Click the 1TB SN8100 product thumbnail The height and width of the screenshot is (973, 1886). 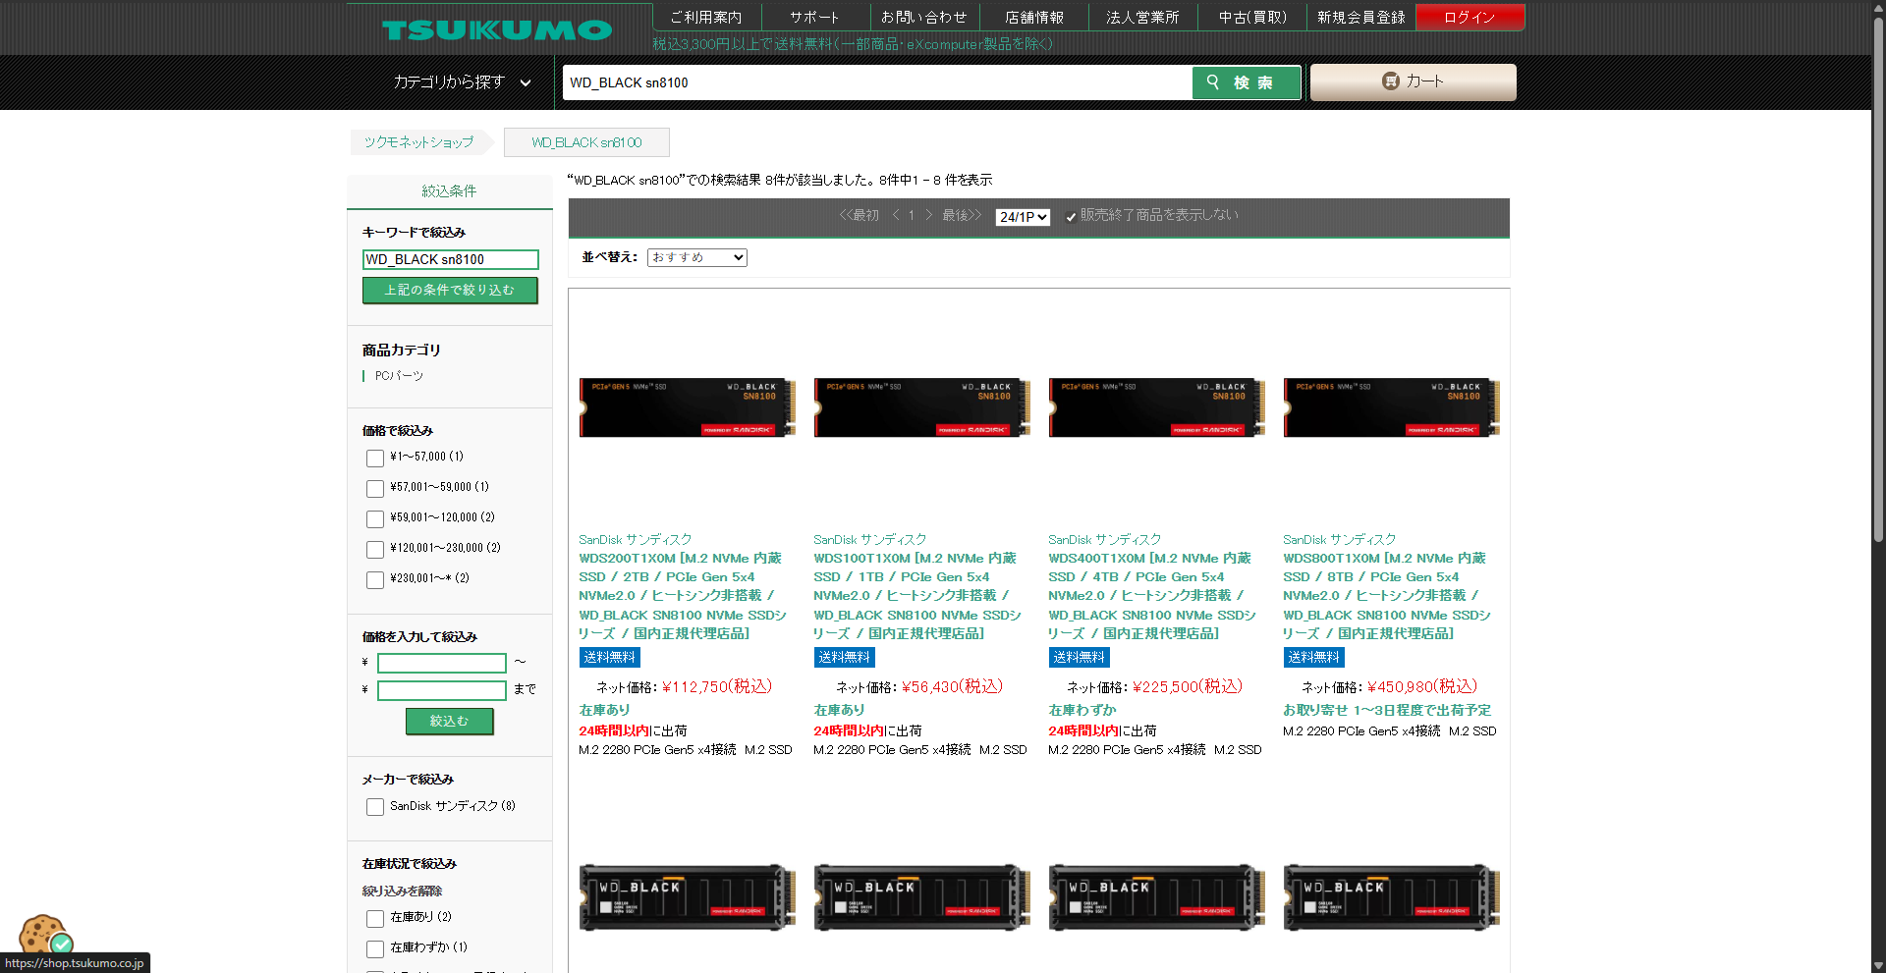pyautogui.click(x=922, y=407)
